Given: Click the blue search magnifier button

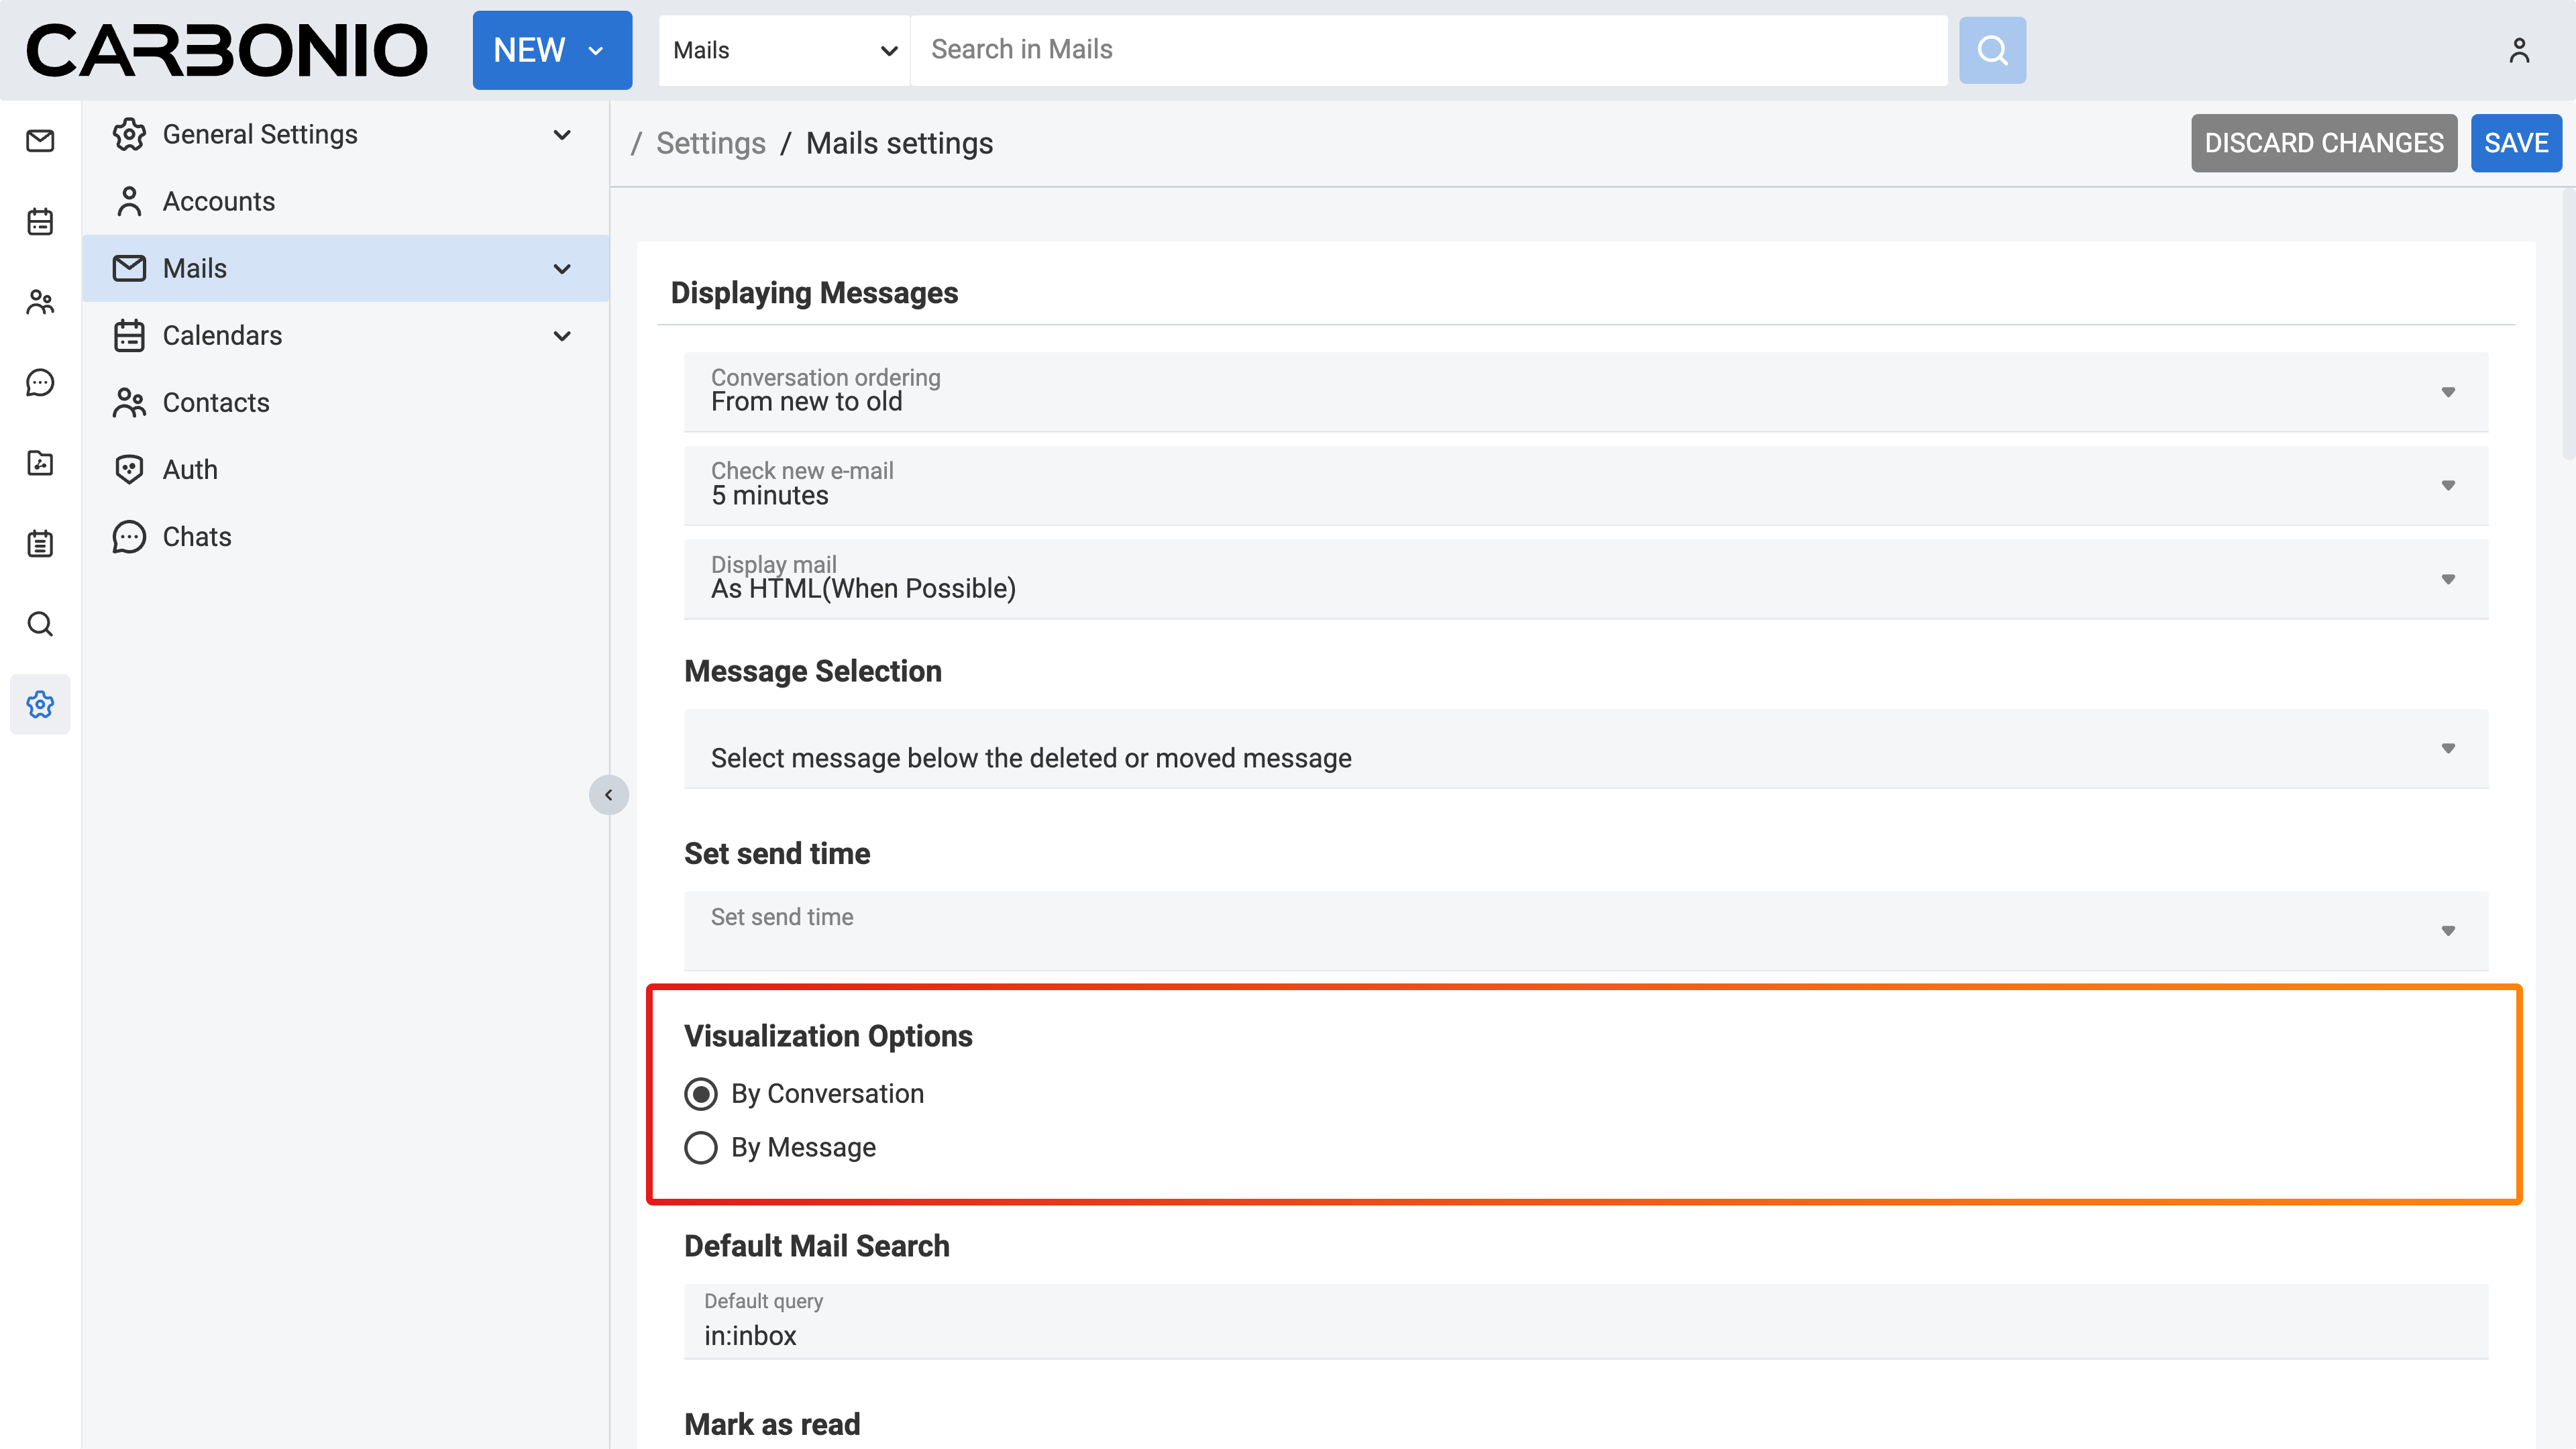Looking at the screenshot, I should pyautogui.click(x=1991, y=50).
